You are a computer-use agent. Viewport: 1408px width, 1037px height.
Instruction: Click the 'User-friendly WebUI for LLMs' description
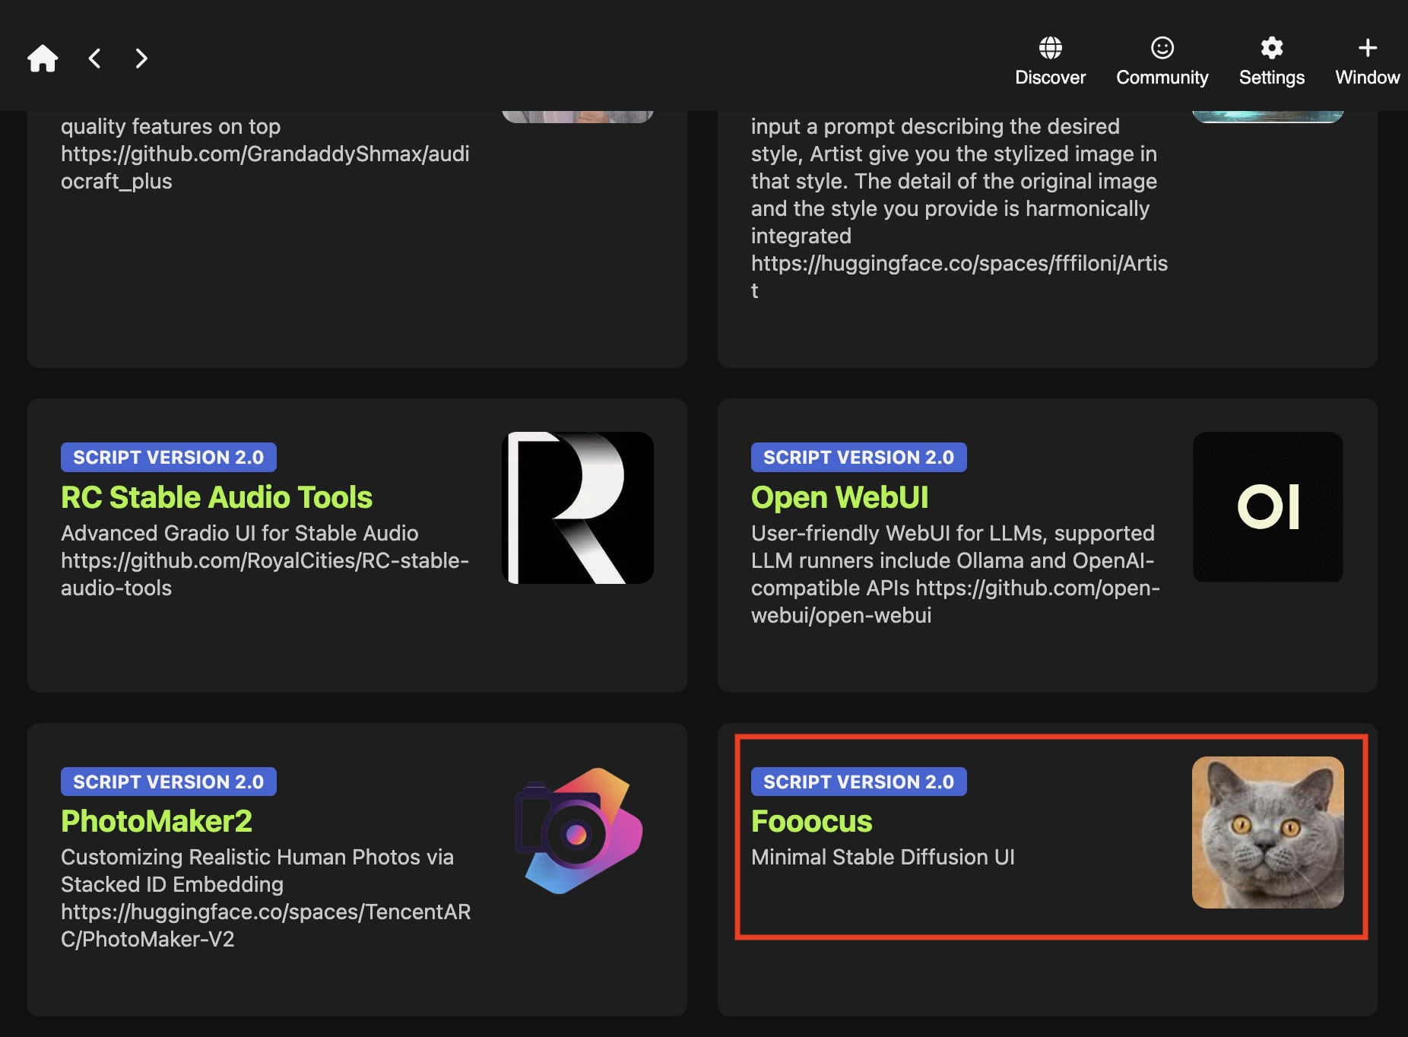(x=956, y=574)
